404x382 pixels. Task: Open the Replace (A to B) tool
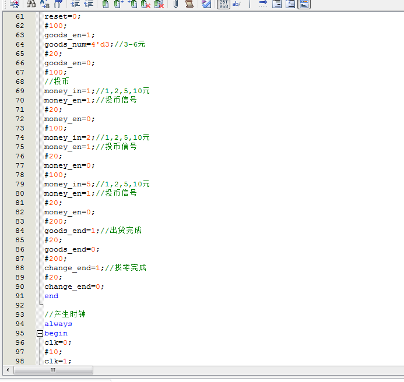click(x=45, y=4)
